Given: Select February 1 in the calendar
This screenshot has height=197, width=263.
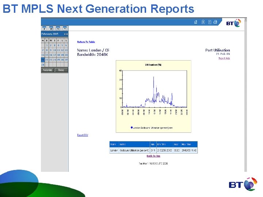Looking at the screenshot, I should (x=47, y=45).
